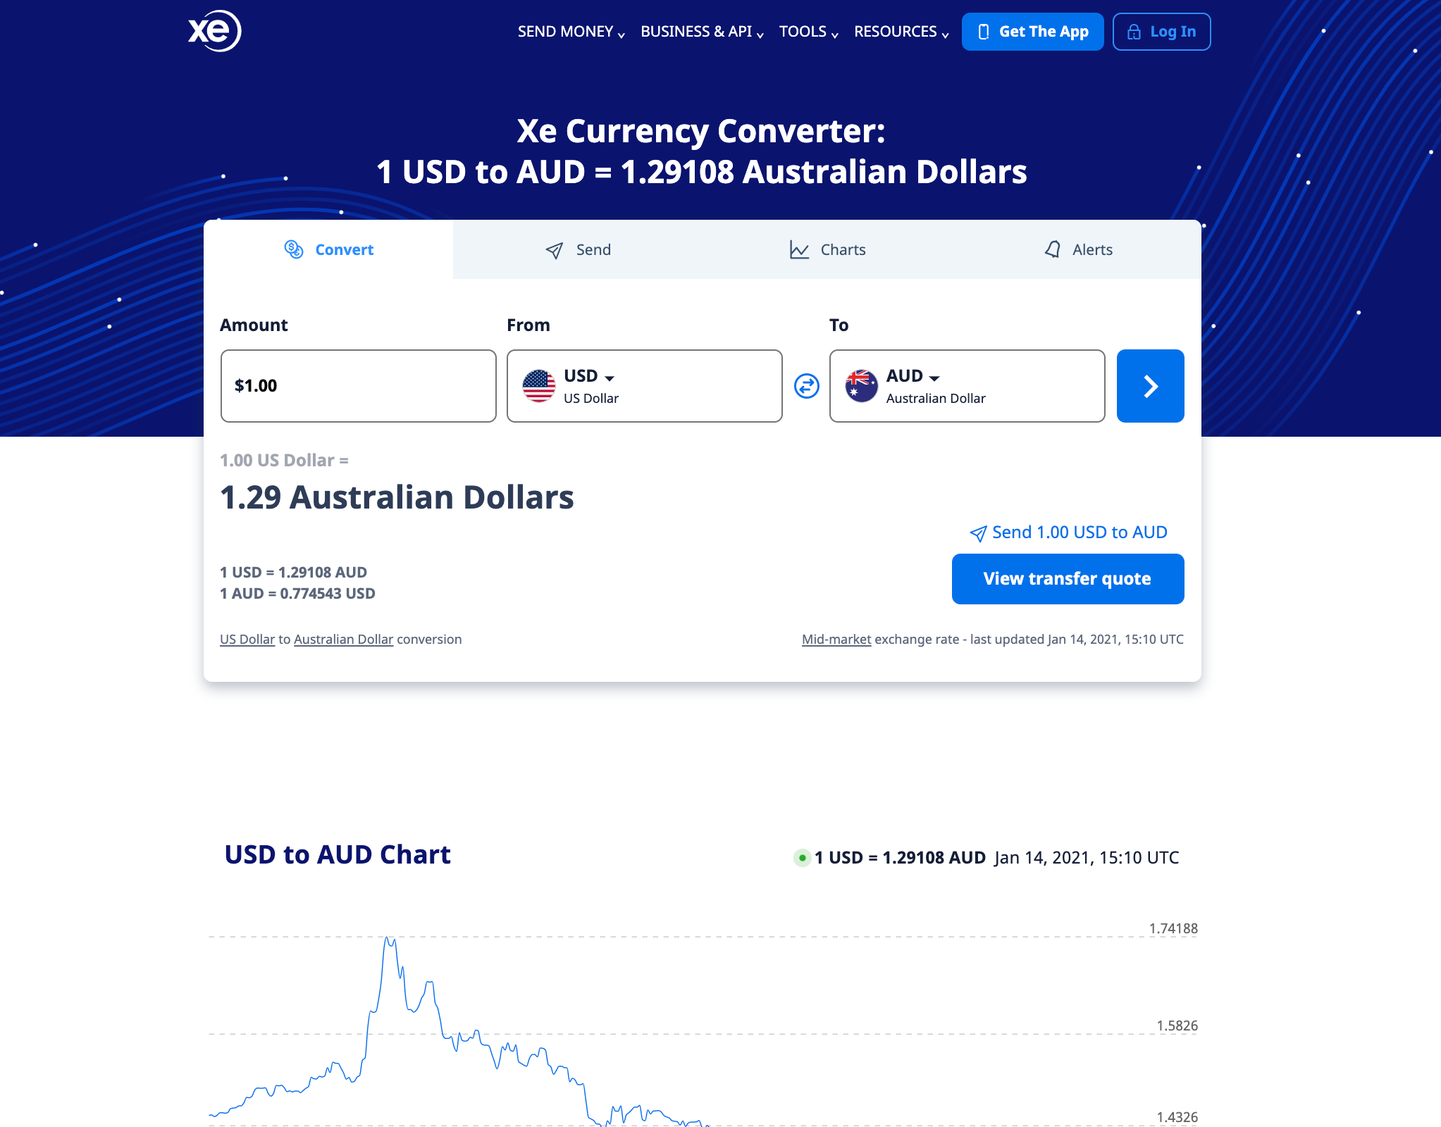Click the paper plane Send tab icon

[x=555, y=250]
